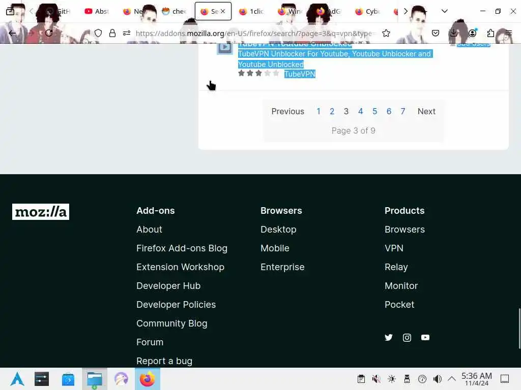Open Add-ons About link
The width and height of the screenshot is (521, 390).
(149, 230)
